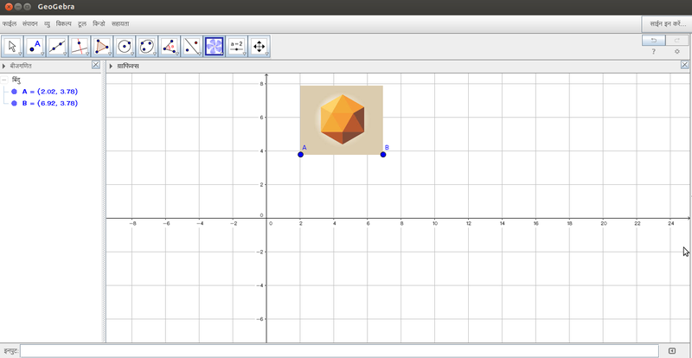This screenshot has width=692, height=358.
Task: Close the ग्राफिक्स graphics panel
Action: pyautogui.click(x=685, y=65)
